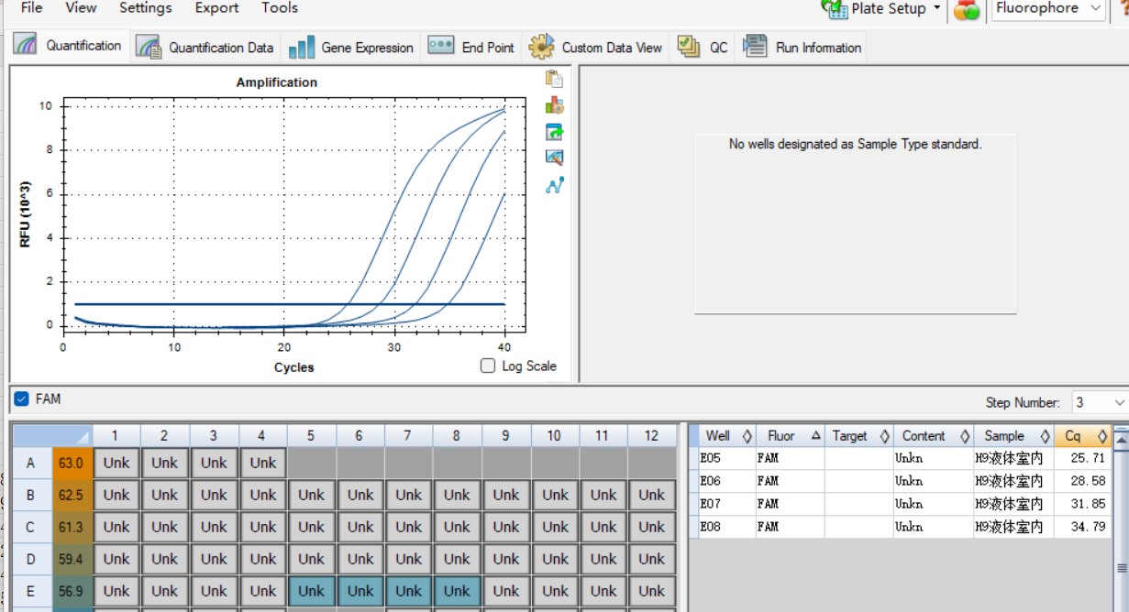Click the End Point tab icon

point(441,46)
